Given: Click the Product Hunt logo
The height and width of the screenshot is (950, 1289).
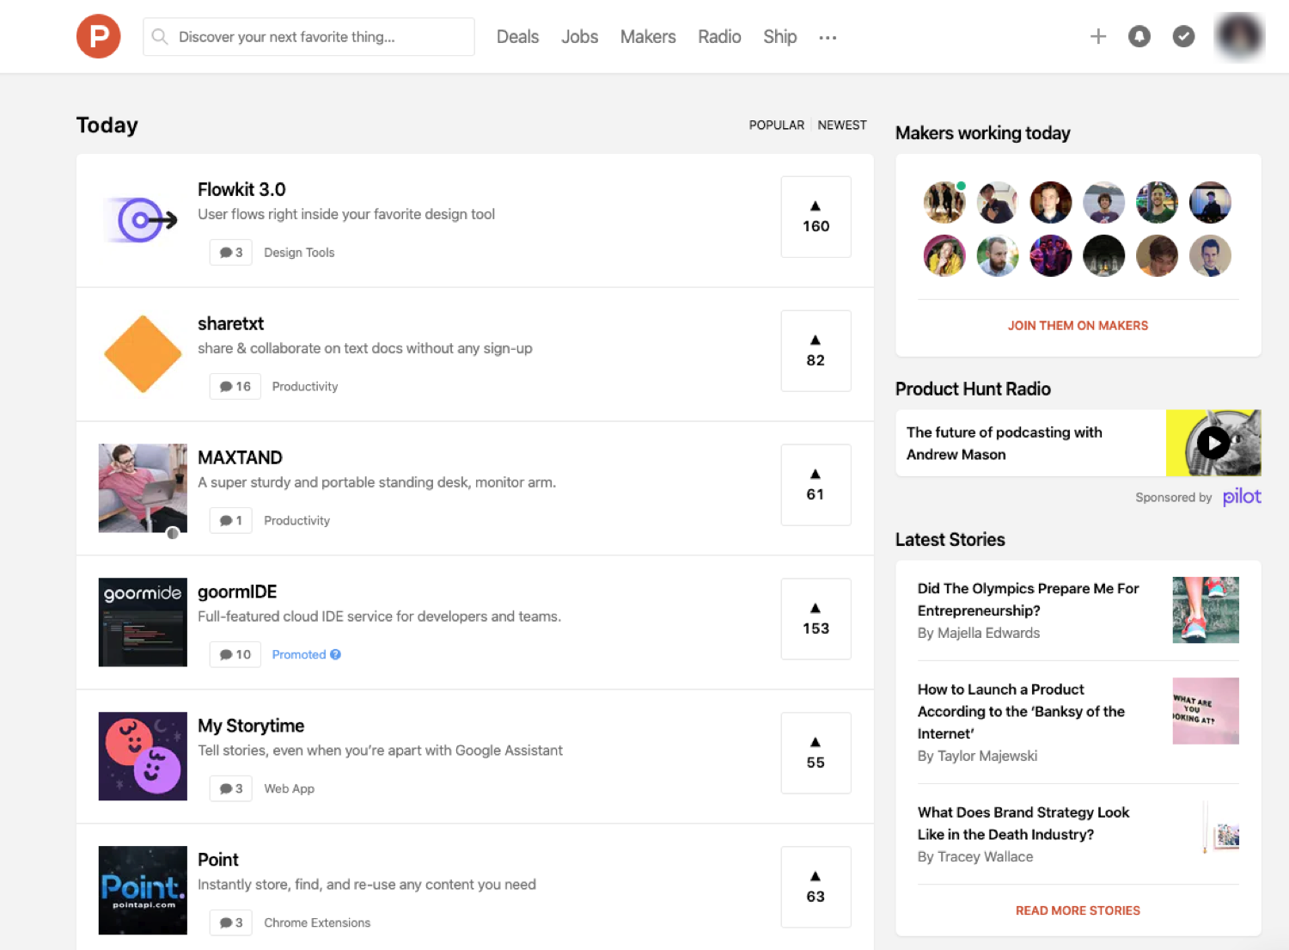Looking at the screenshot, I should pos(98,36).
